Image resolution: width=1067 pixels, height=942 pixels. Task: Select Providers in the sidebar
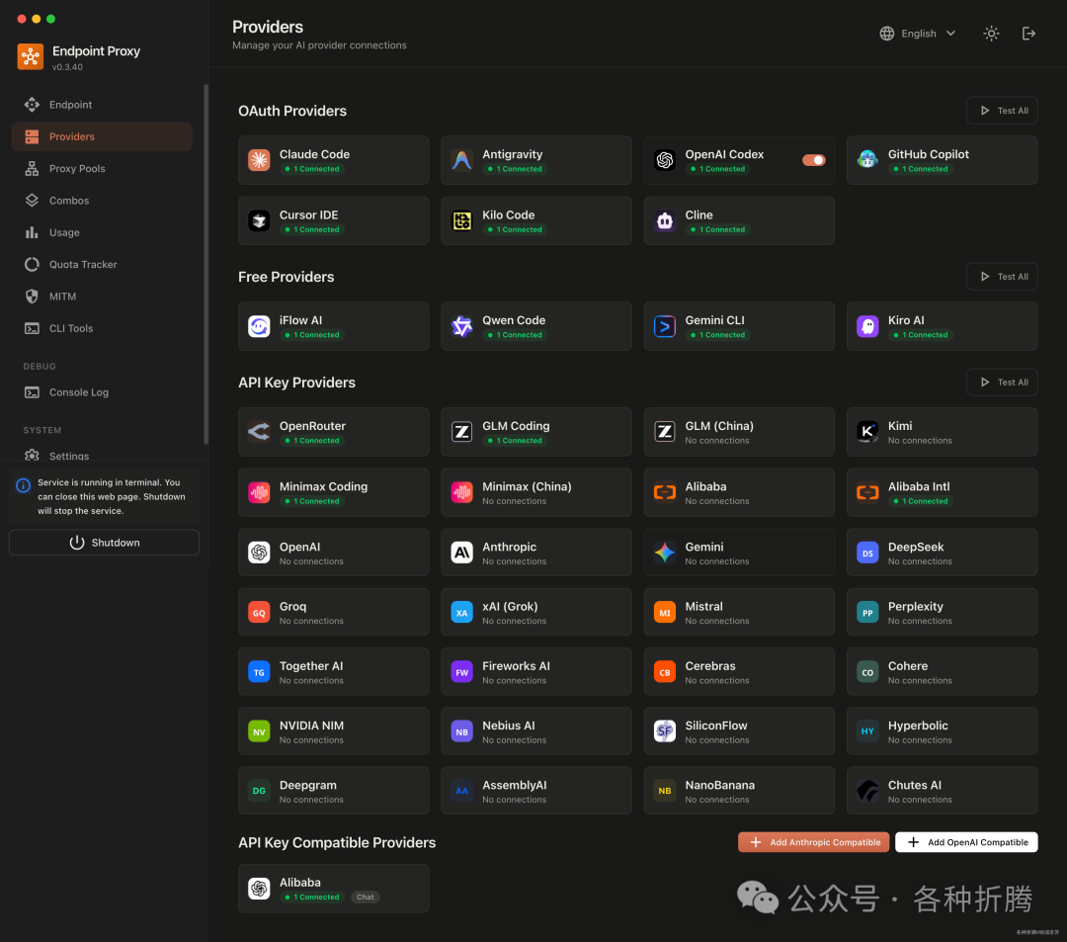102,136
